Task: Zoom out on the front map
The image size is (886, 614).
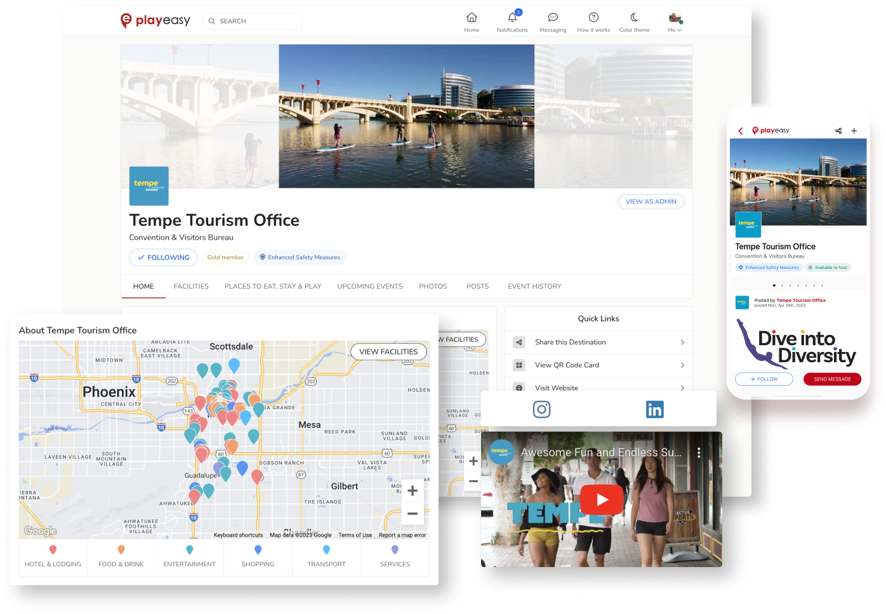Action: click(413, 514)
